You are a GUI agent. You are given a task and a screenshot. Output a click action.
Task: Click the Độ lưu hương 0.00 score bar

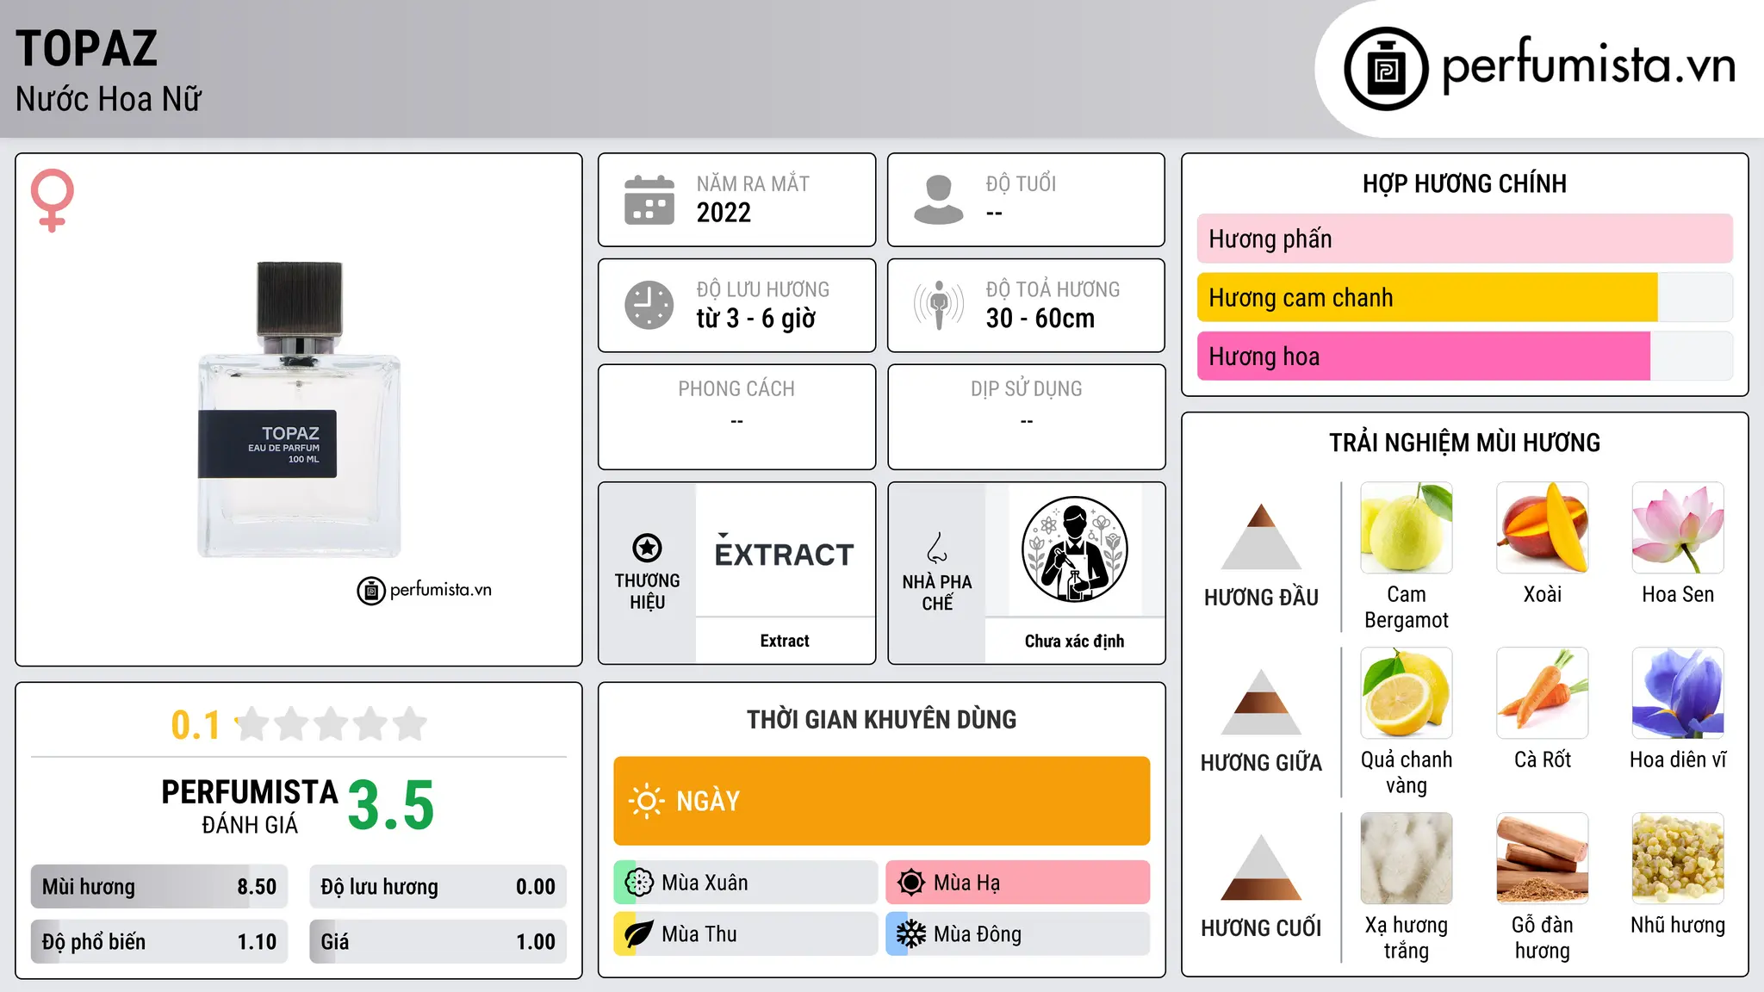tap(438, 887)
